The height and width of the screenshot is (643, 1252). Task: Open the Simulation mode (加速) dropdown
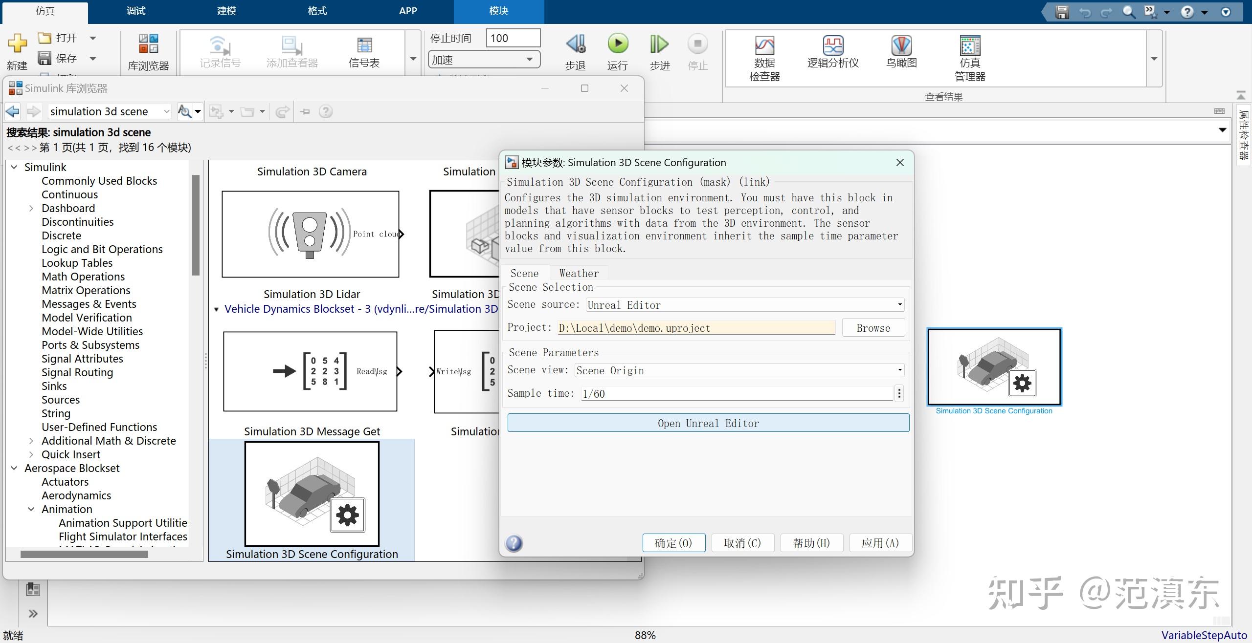(484, 60)
